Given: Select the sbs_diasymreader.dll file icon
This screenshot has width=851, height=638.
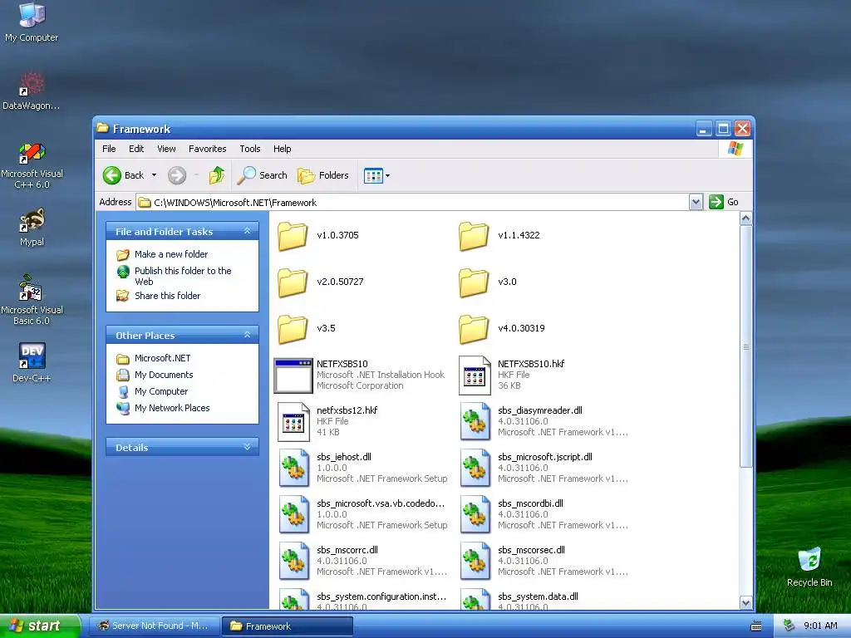Looking at the screenshot, I should [x=475, y=421].
